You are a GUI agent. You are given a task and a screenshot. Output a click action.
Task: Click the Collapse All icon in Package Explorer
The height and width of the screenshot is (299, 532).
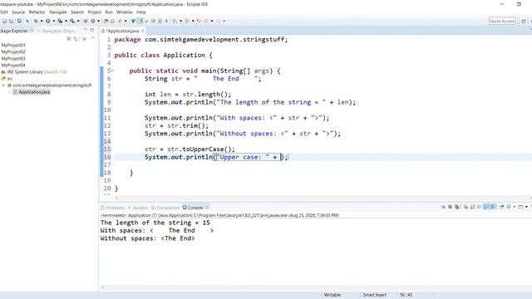(69, 39)
